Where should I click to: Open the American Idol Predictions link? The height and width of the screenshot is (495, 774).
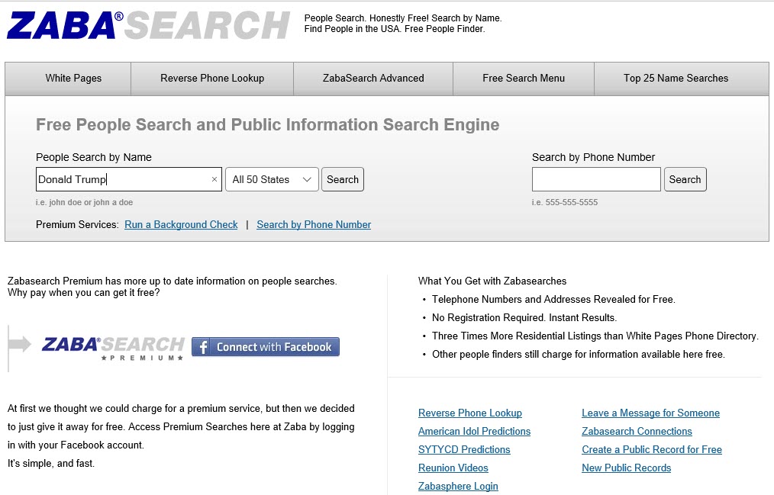pos(474,431)
